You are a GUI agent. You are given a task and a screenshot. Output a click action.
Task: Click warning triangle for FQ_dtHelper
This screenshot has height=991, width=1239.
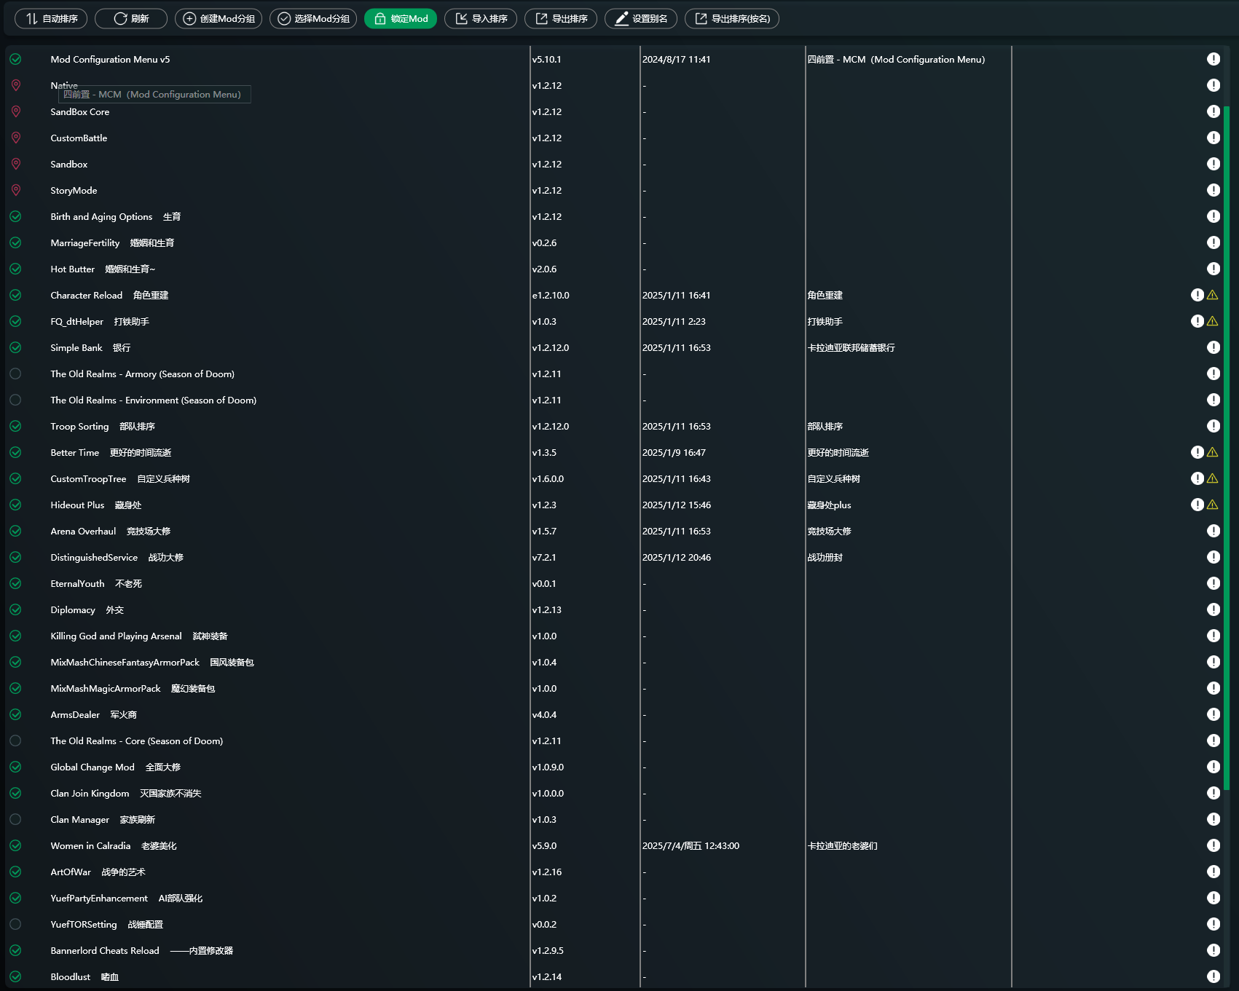tap(1213, 321)
